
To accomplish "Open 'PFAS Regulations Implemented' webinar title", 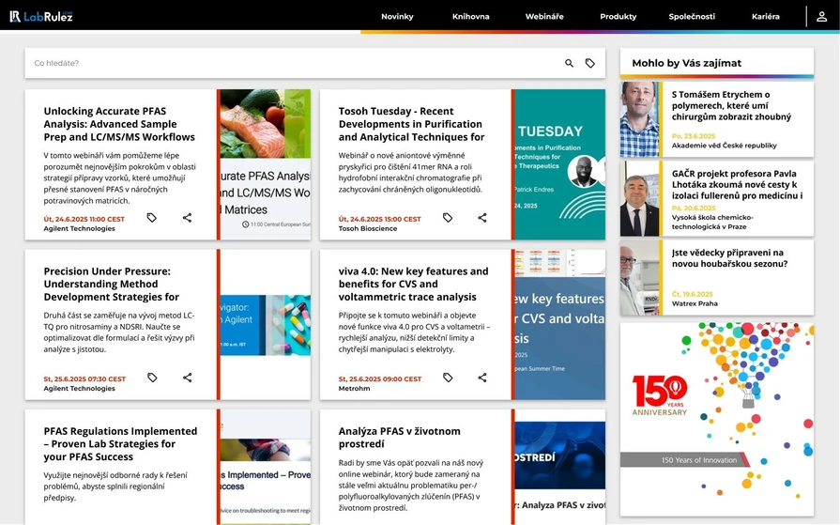I will tap(120, 443).
